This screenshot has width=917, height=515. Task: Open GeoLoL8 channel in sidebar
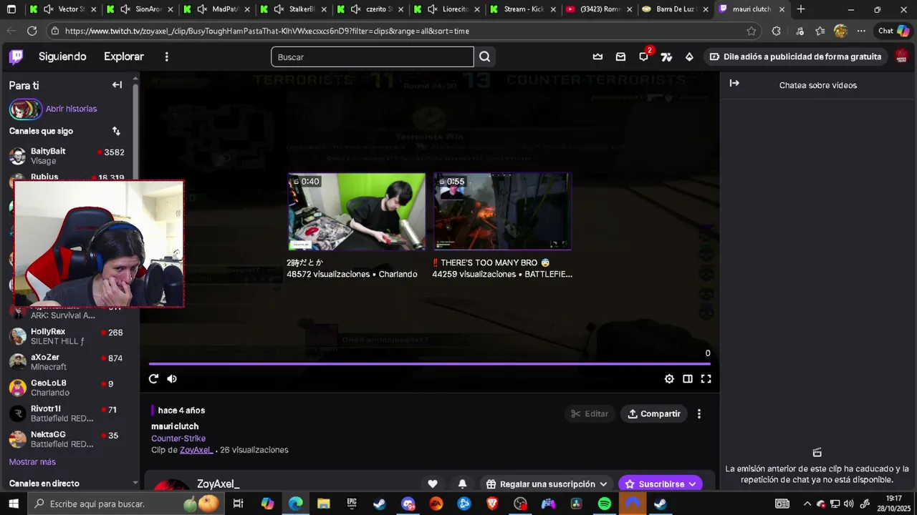[69, 388]
